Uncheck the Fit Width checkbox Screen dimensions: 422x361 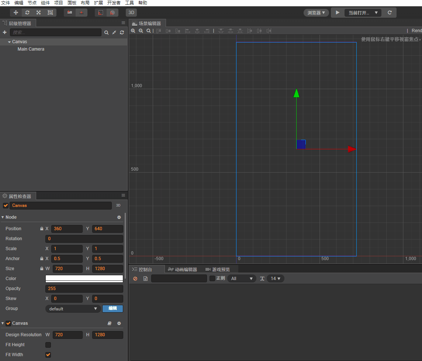[x=48, y=355]
